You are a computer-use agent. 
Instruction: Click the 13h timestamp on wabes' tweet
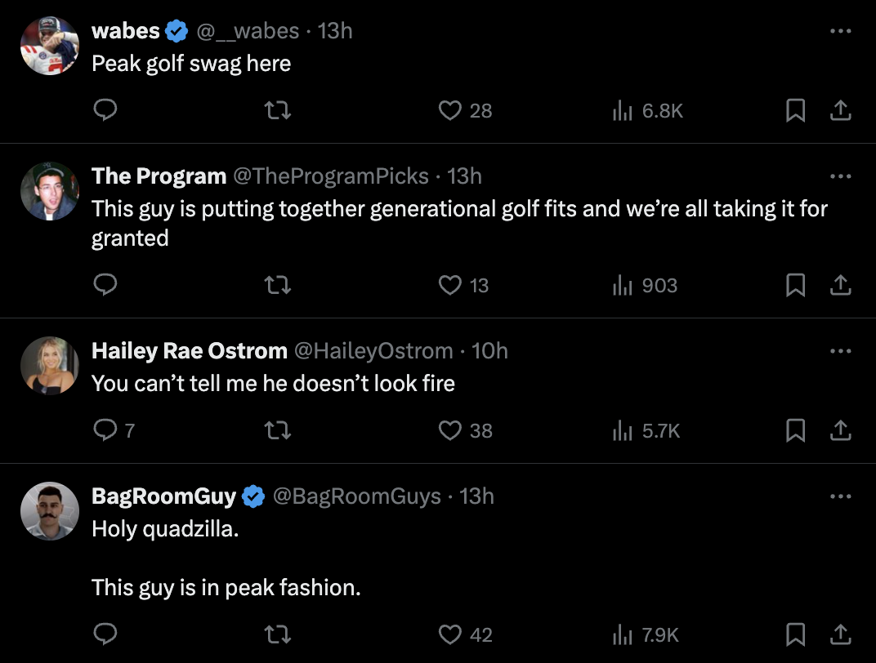point(335,31)
